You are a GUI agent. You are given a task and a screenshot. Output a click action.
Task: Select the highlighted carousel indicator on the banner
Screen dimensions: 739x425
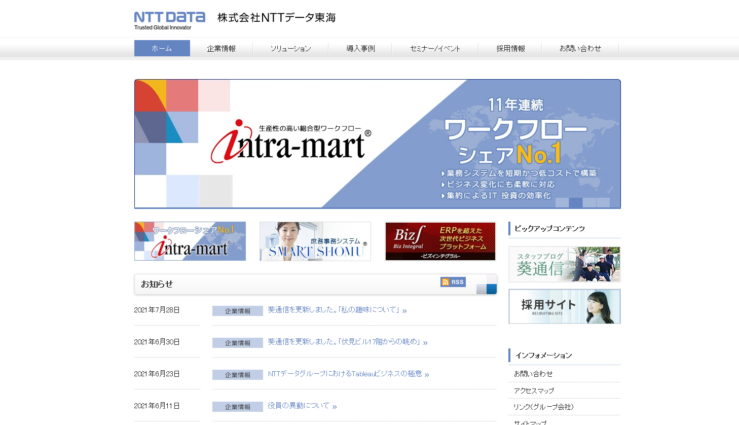(x=575, y=202)
